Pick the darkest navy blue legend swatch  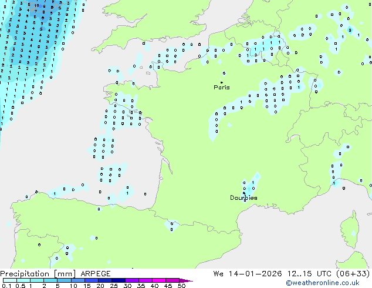pos(119,280)
